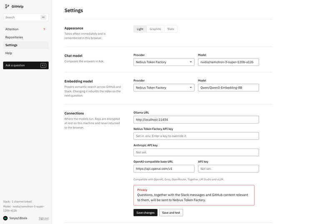Screen dimensions: 336x224
Task: Click the Appearance section title
Action: point(74,28)
